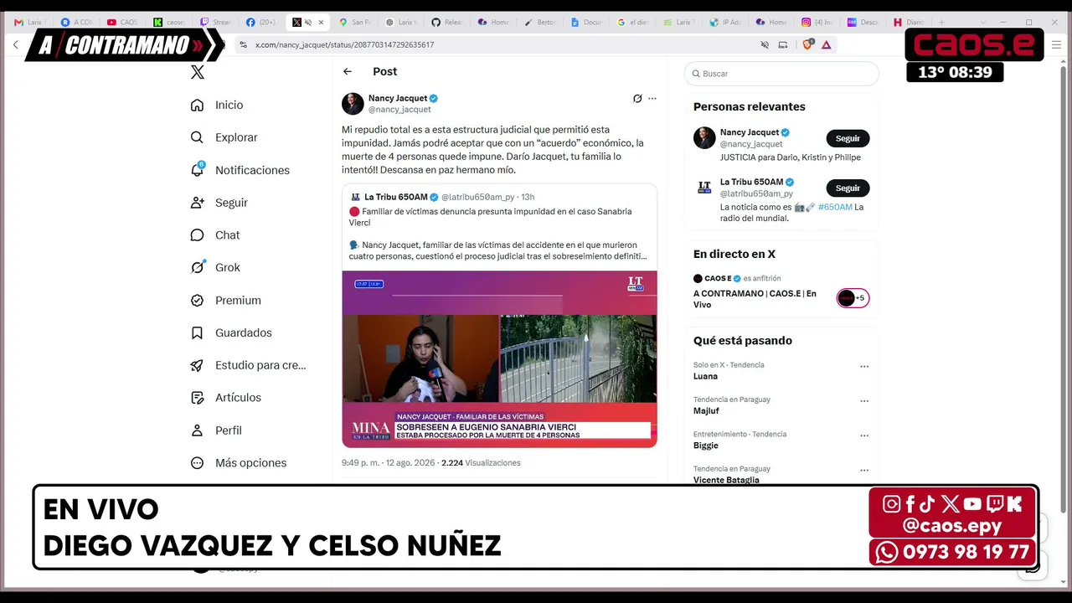Close the active X browser tab

(x=321, y=23)
